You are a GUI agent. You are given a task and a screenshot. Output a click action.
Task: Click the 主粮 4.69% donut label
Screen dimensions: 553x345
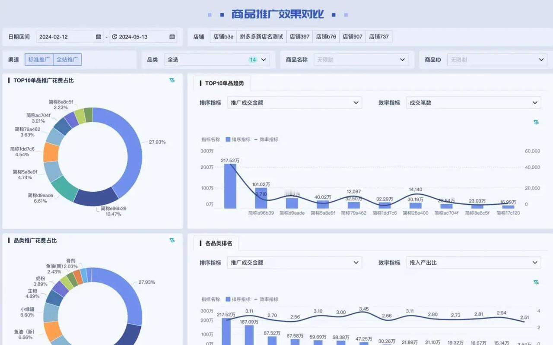[x=32, y=294]
